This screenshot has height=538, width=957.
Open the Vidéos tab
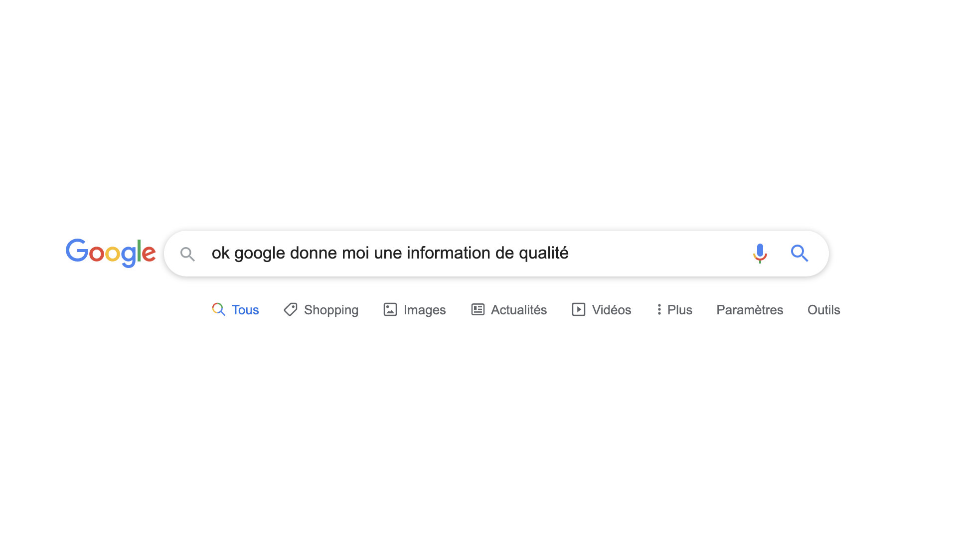click(x=602, y=310)
